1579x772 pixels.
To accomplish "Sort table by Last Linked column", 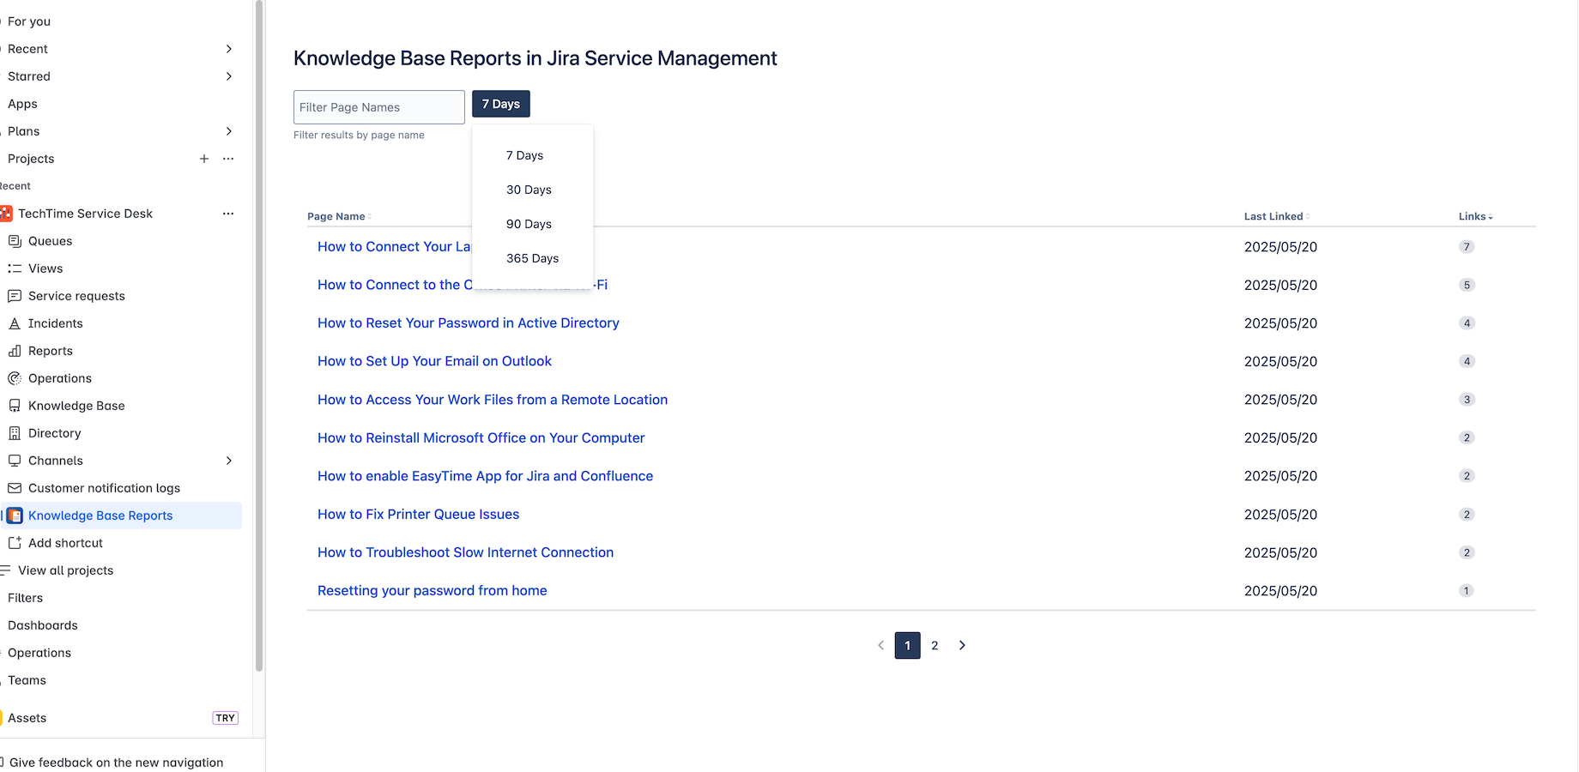I will click(x=1277, y=216).
